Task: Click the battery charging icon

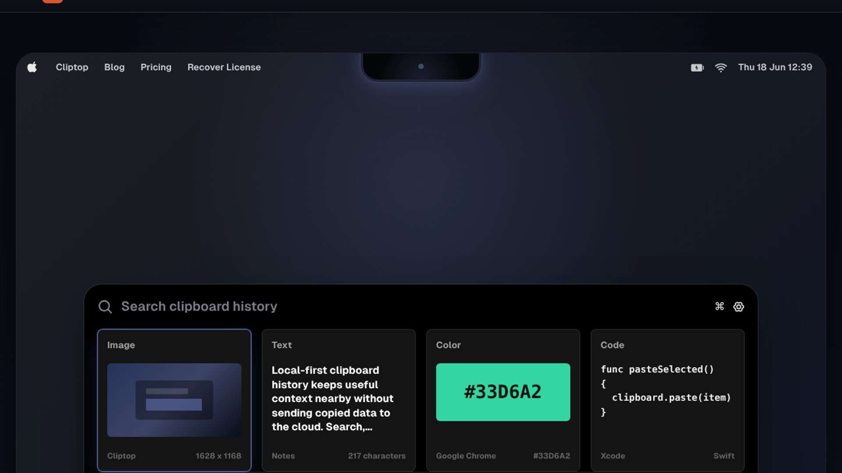Action: click(x=697, y=67)
